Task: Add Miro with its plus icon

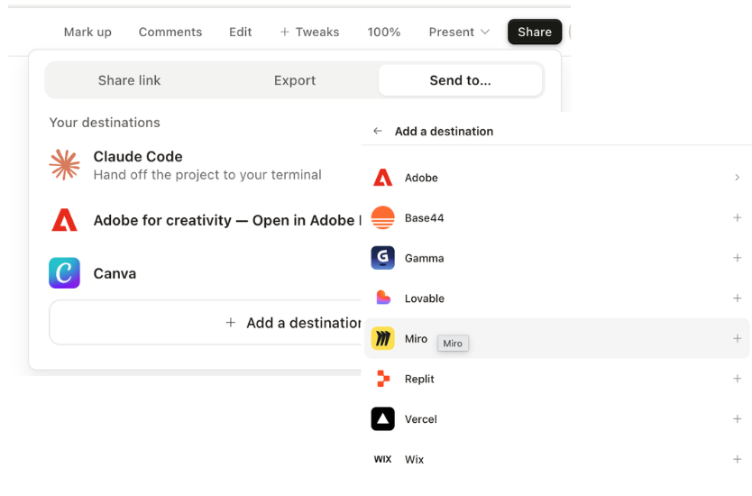Action: 738,339
